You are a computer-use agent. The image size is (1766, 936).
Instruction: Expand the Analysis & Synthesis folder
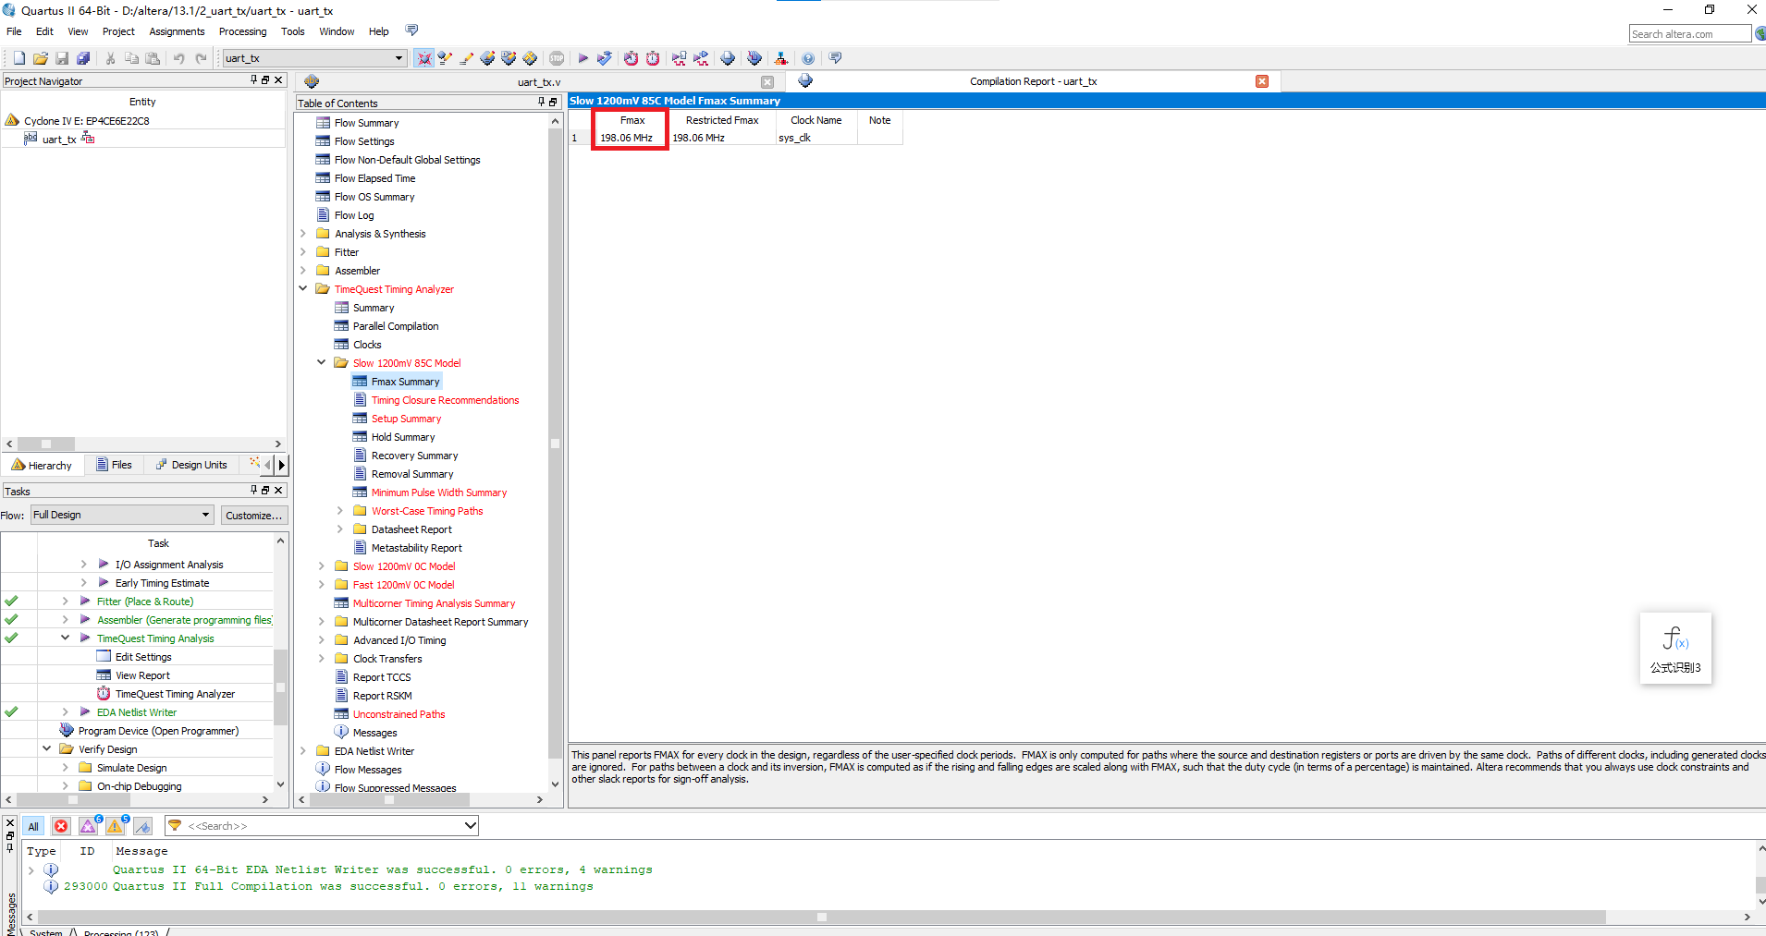point(303,234)
